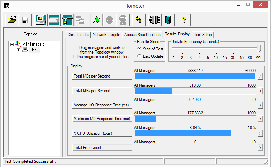Click the 79382.17 IOPS value
The height and width of the screenshot is (167, 271).
(195, 71)
